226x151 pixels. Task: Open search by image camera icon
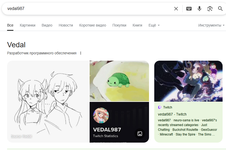[x=210, y=9]
